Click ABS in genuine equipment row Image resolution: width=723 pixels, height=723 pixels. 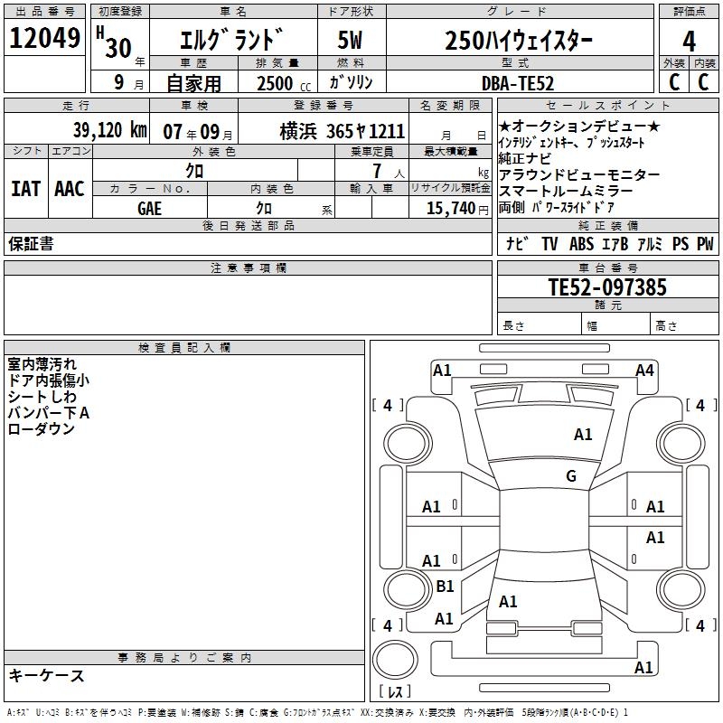(581, 243)
